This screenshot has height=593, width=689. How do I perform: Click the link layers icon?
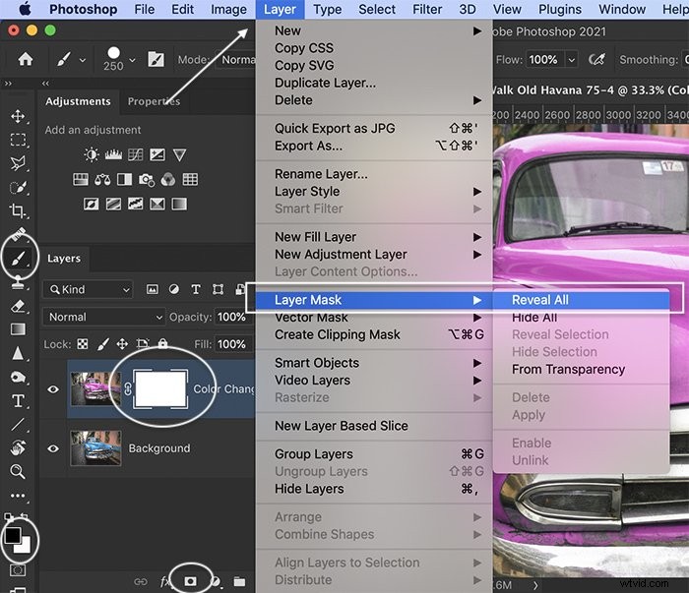[x=141, y=581]
